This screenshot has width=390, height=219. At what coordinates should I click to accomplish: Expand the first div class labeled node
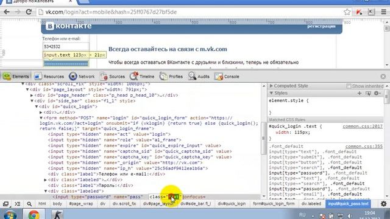[x=46, y=180]
